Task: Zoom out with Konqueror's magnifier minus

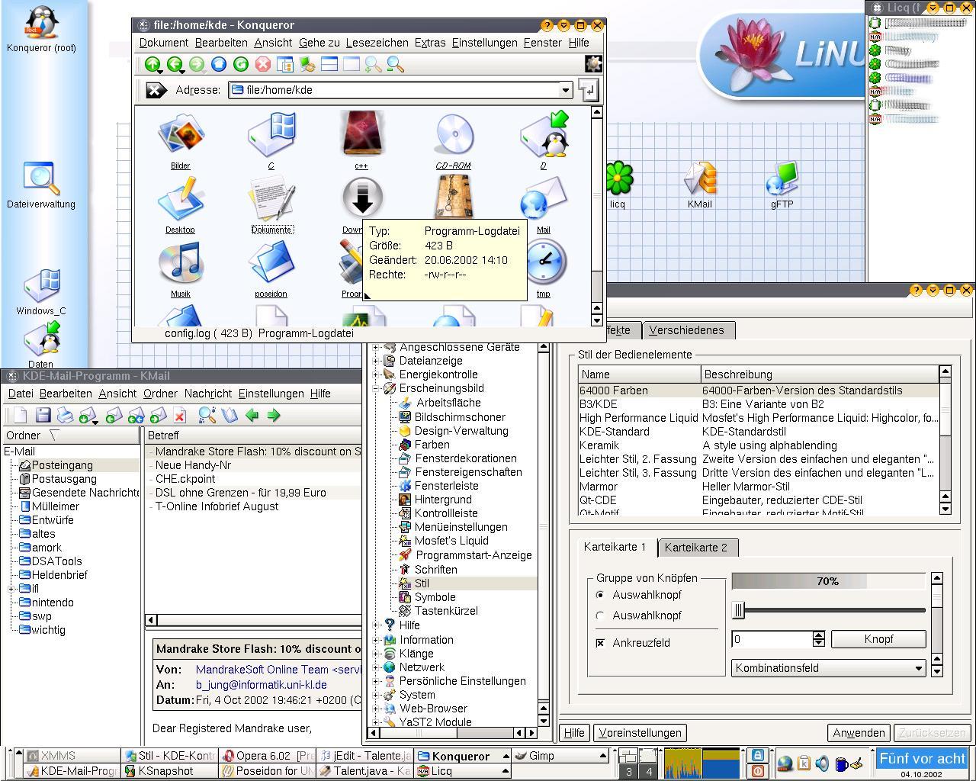Action: tap(395, 65)
